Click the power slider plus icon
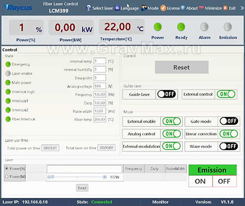Screen dimensions: 245x206 pos(105,177)
